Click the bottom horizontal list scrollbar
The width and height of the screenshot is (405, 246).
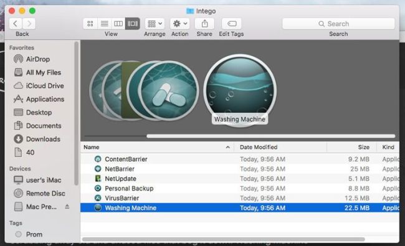click(x=224, y=239)
